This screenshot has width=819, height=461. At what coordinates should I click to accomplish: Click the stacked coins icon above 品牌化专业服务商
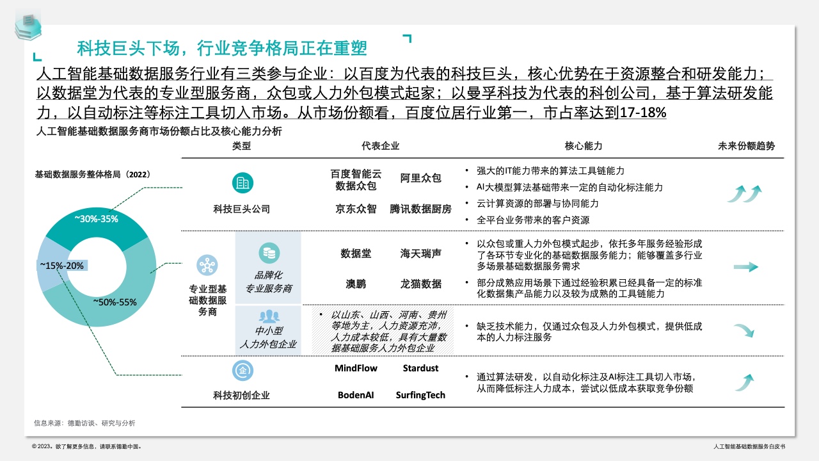click(268, 253)
